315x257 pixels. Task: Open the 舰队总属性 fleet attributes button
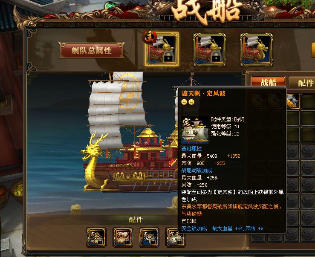click(x=92, y=50)
